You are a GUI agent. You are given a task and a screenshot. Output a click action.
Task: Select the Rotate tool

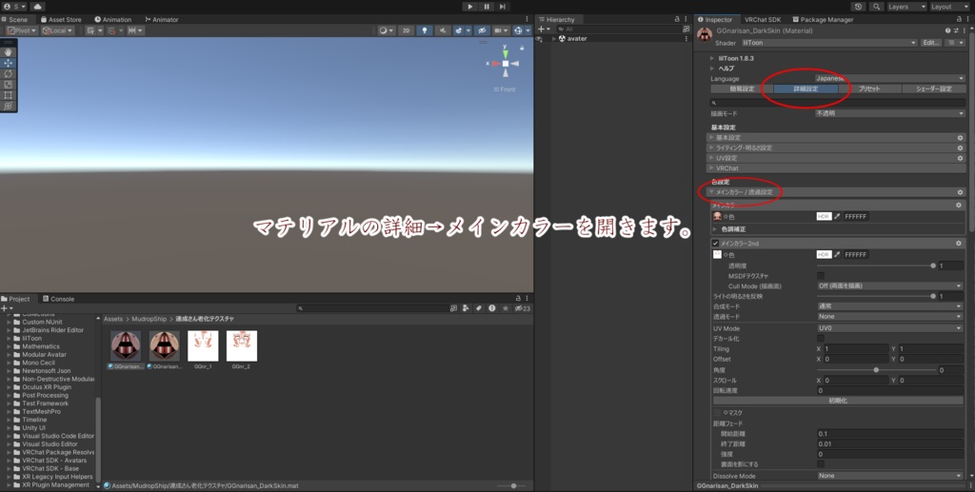[8, 74]
